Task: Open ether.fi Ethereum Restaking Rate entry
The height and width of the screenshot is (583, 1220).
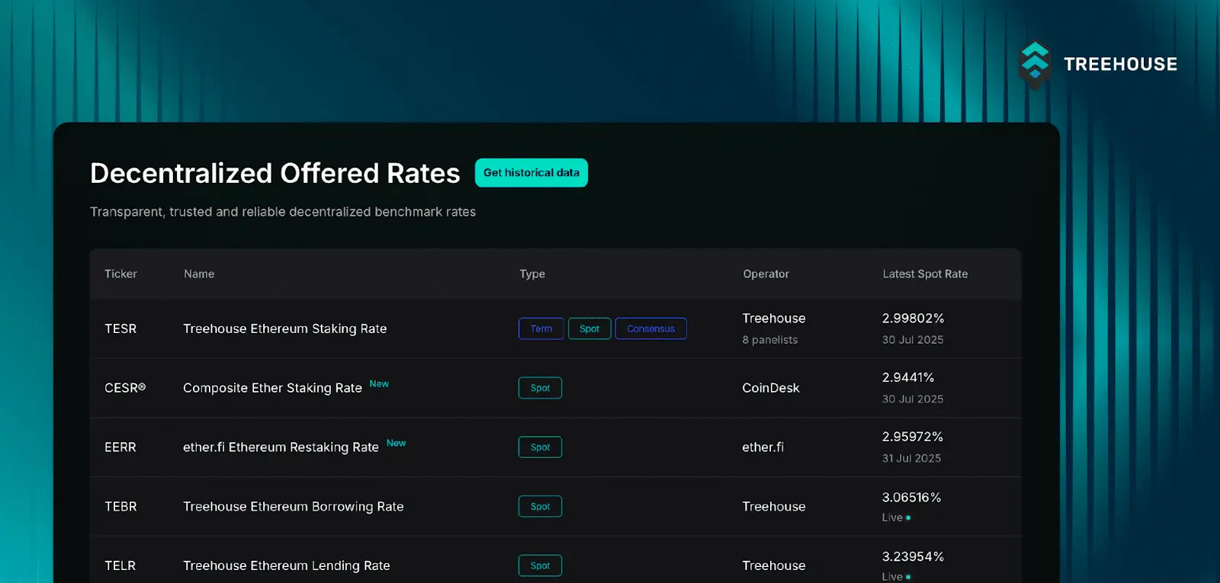Action: click(281, 447)
